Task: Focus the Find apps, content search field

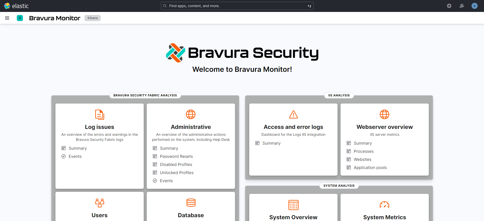Action: pos(237,6)
